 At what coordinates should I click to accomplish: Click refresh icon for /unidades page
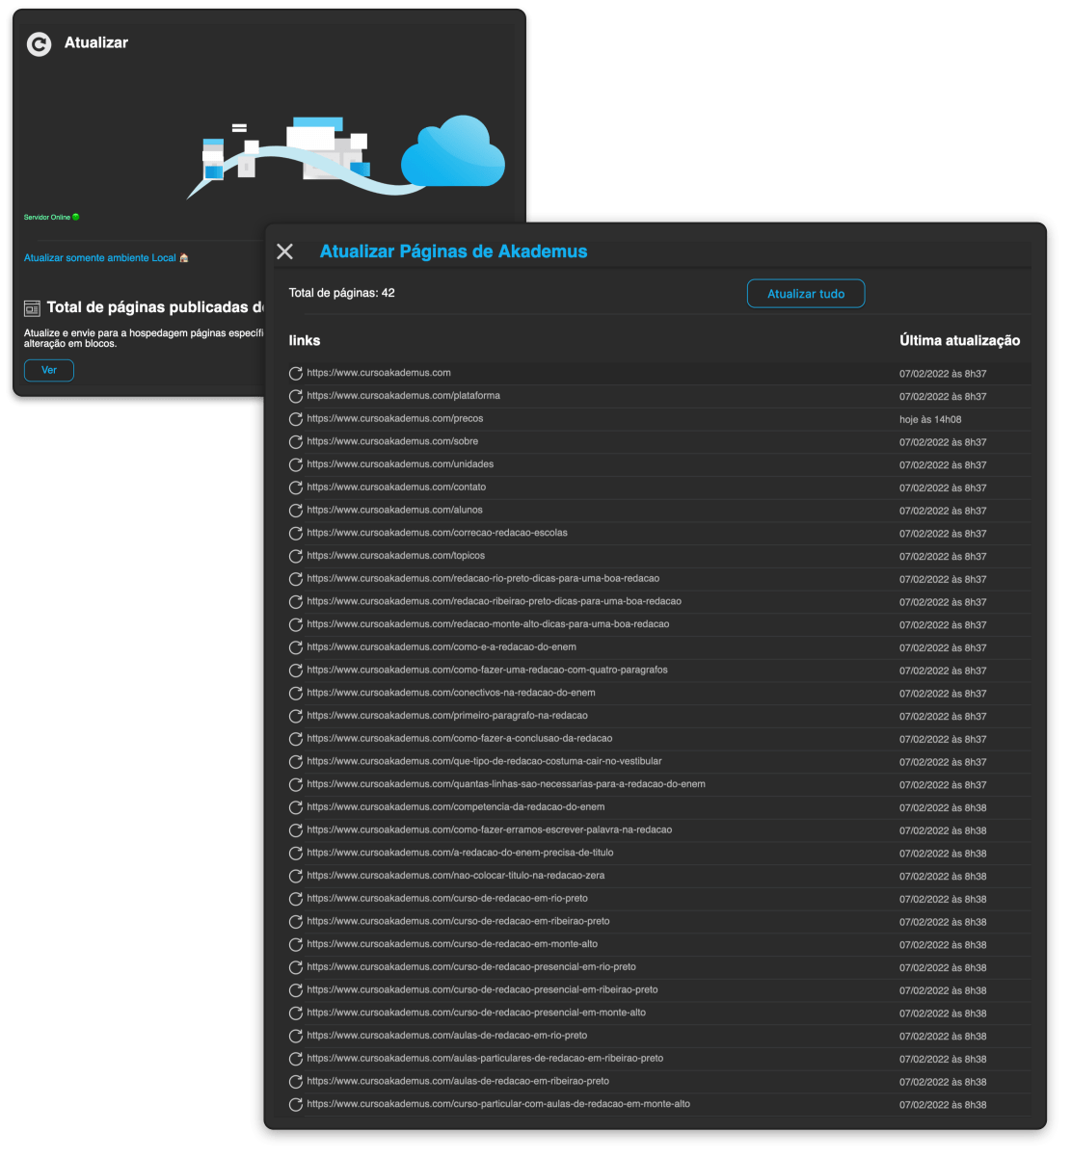(x=296, y=464)
